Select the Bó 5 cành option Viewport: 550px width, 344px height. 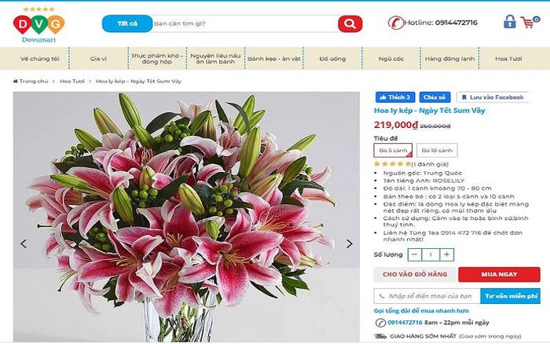tap(393, 150)
